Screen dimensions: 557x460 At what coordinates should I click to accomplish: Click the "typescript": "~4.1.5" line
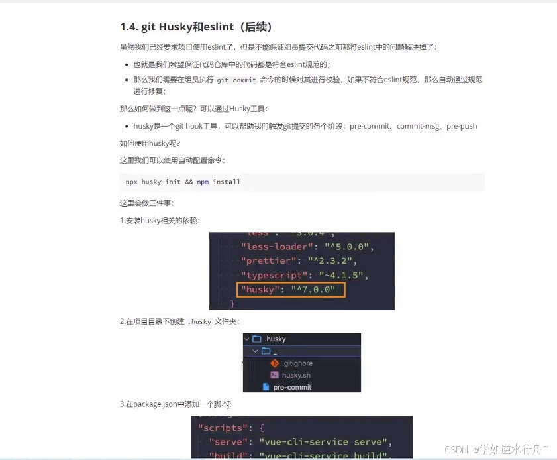point(305,276)
